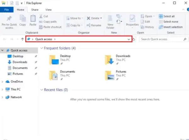The height and width of the screenshot is (140, 189).
Task: Select Network in the sidebar
Action: click(x=16, y=97)
